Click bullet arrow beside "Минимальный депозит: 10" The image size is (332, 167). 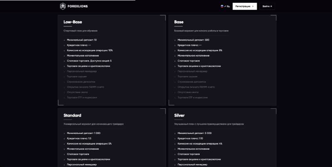[64, 40]
